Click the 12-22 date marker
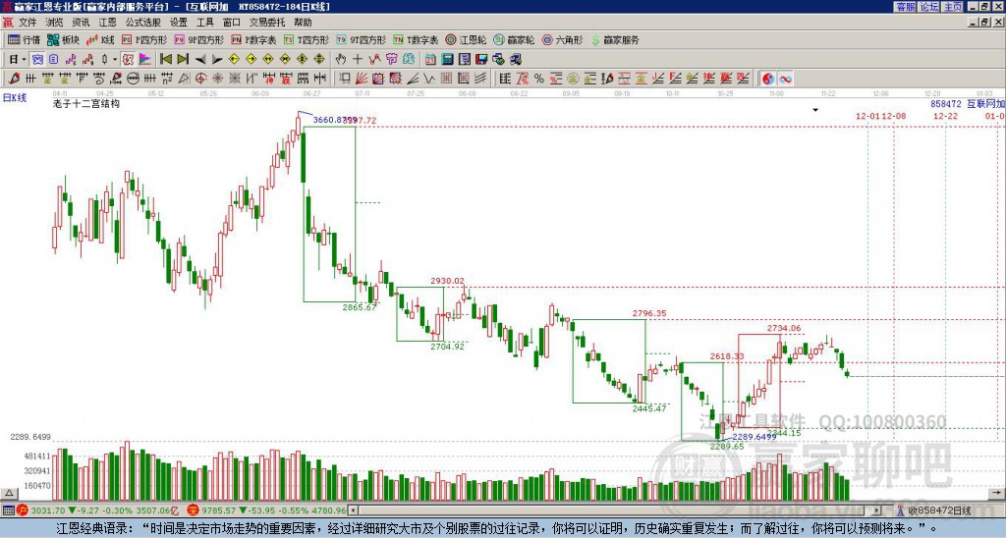Screen dimensions: 1006x538 tap(946, 116)
